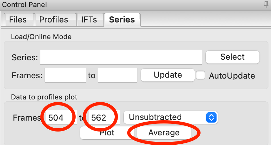Click the Data to profiles plot heading

click(x=44, y=97)
